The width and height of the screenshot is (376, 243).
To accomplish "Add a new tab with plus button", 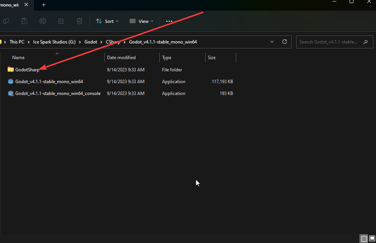I will (44, 5).
